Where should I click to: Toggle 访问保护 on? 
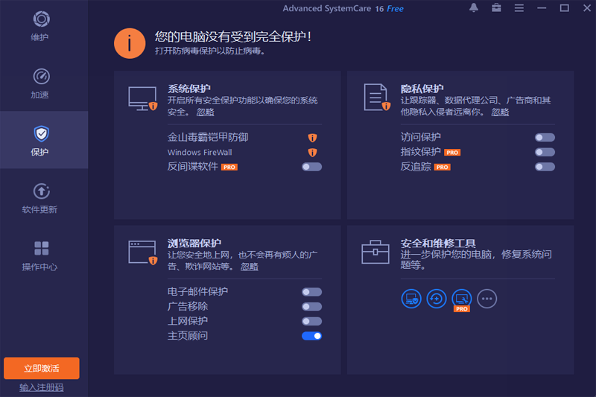(545, 137)
